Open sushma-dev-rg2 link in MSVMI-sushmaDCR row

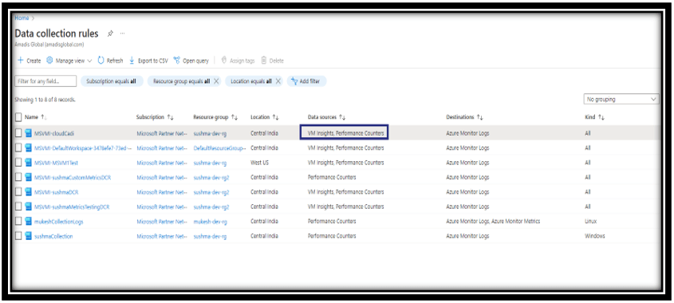pyautogui.click(x=211, y=191)
